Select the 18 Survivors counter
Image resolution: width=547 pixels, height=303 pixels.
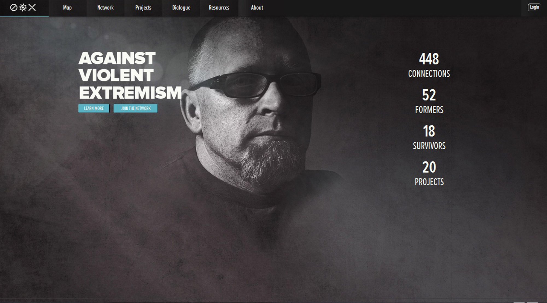click(x=429, y=137)
